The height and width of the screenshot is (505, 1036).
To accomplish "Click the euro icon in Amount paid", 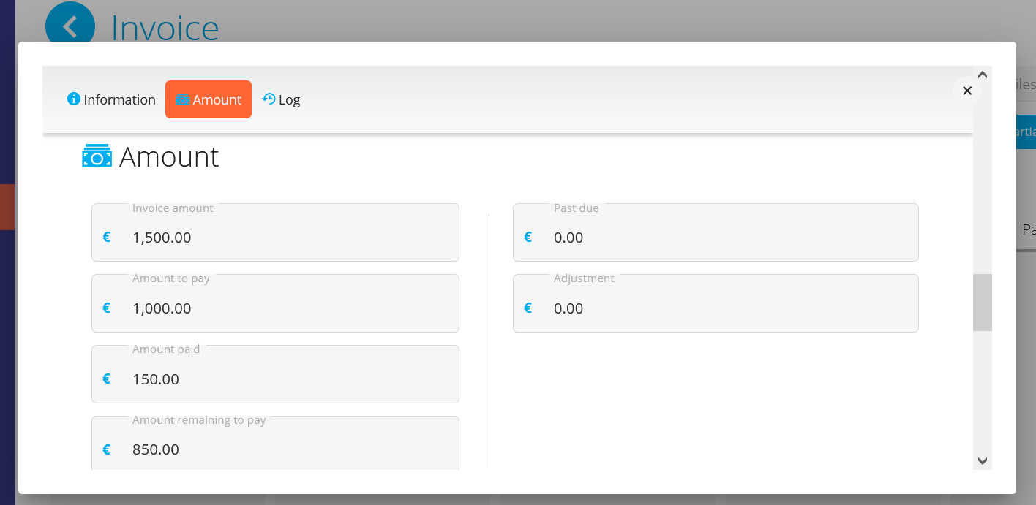I will coord(107,379).
